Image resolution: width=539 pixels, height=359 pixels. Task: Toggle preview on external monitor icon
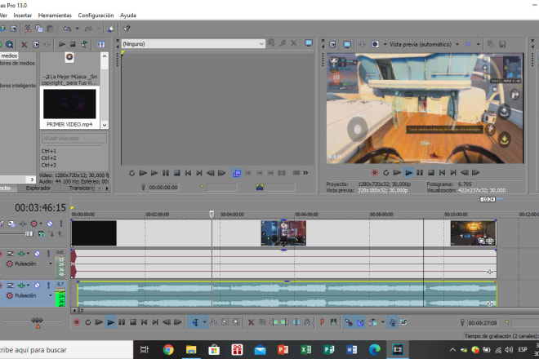pos(347,45)
